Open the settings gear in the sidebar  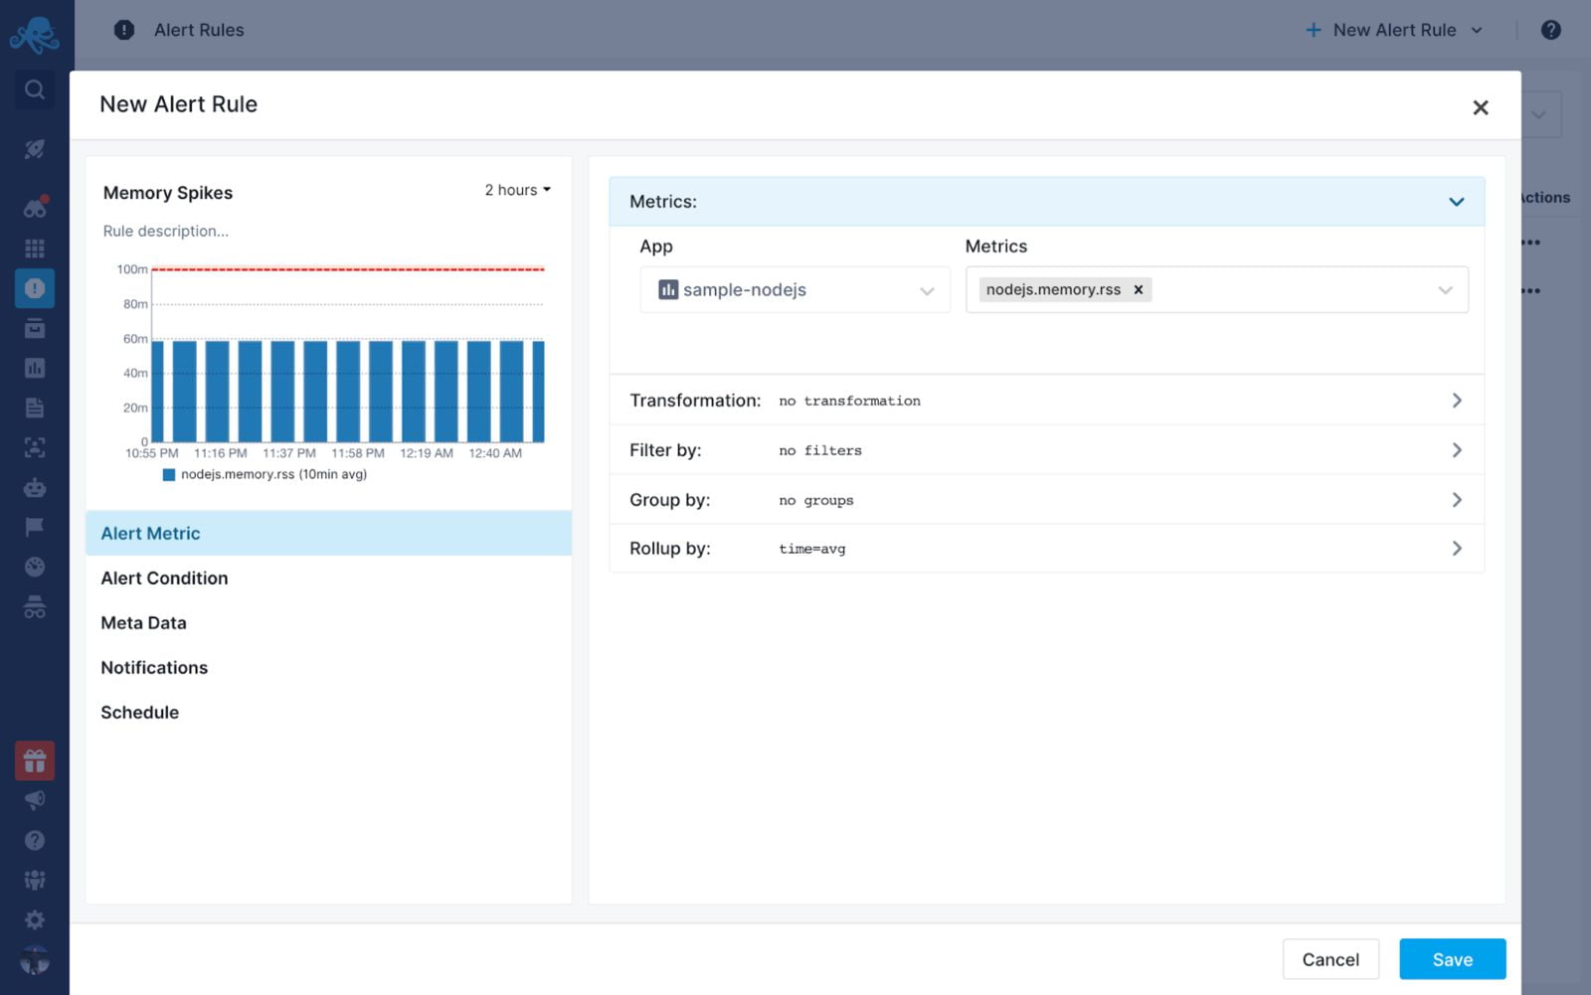(x=35, y=919)
